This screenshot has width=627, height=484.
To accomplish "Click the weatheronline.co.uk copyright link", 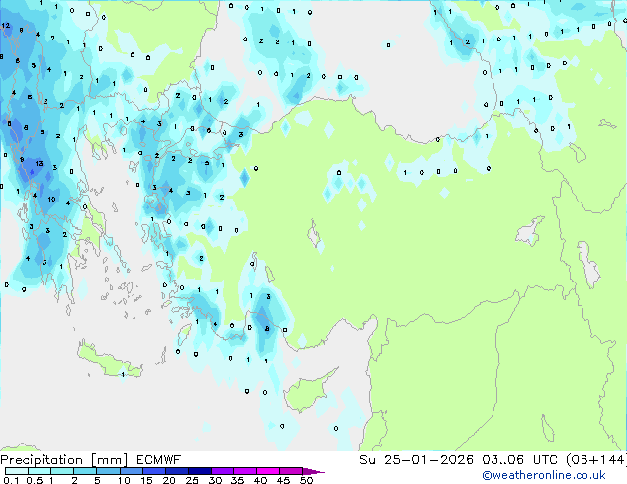I will (x=544, y=475).
